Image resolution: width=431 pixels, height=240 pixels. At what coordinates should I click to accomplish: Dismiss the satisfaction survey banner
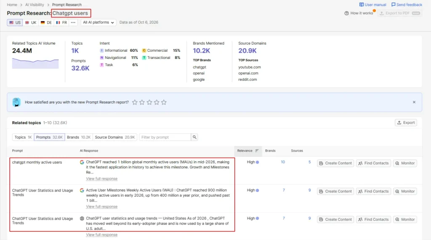[414, 102]
